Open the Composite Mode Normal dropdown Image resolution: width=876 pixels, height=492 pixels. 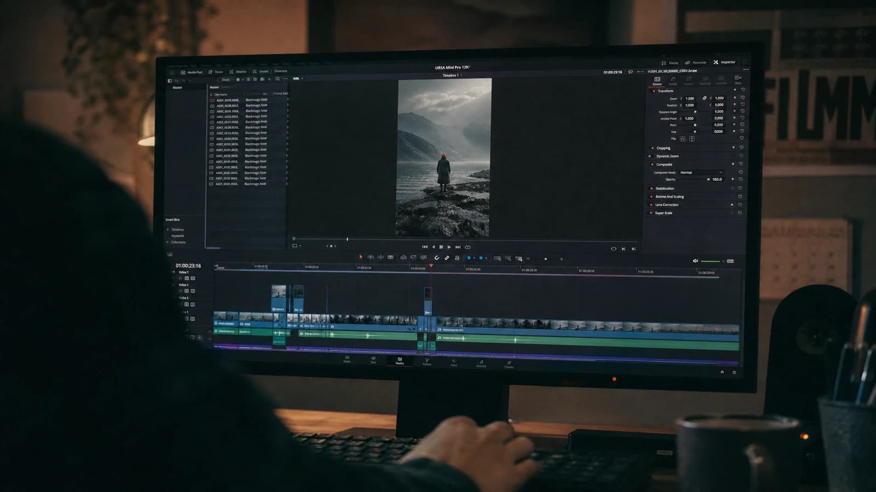(x=701, y=173)
